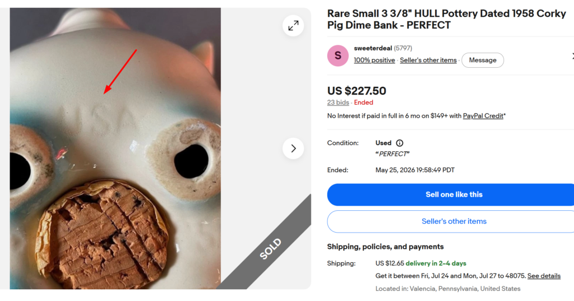Select the listing title text
The image size is (574, 301).
point(447,19)
